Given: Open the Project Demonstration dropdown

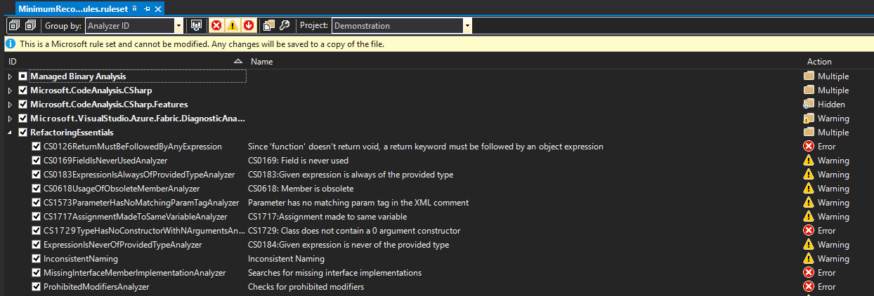Looking at the screenshot, I should tap(467, 26).
